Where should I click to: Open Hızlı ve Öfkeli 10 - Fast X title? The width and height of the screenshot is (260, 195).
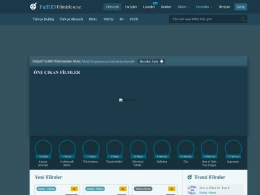pyautogui.click(x=214, y=188)
